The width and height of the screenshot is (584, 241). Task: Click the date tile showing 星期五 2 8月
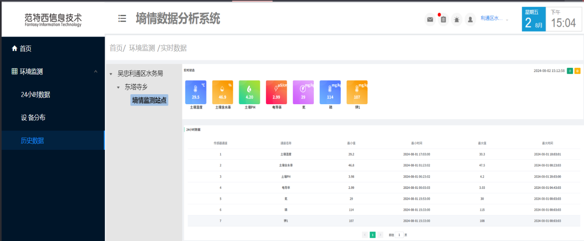click(x=534, y=19)
